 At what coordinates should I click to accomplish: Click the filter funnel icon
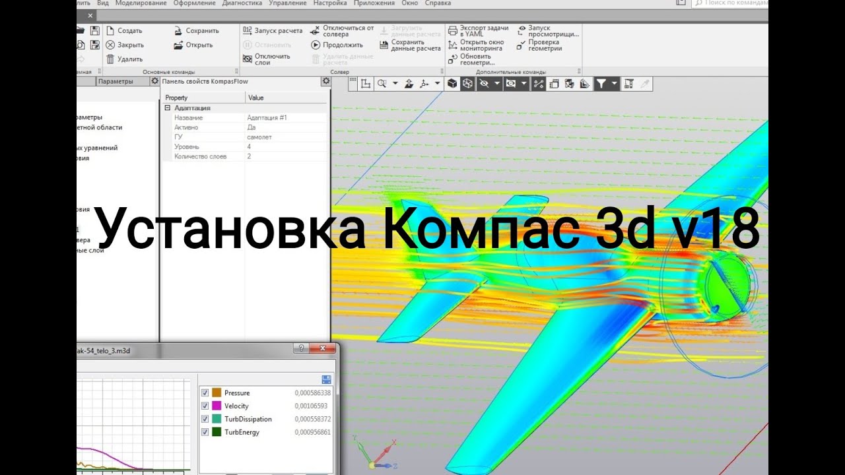[601, 84]
